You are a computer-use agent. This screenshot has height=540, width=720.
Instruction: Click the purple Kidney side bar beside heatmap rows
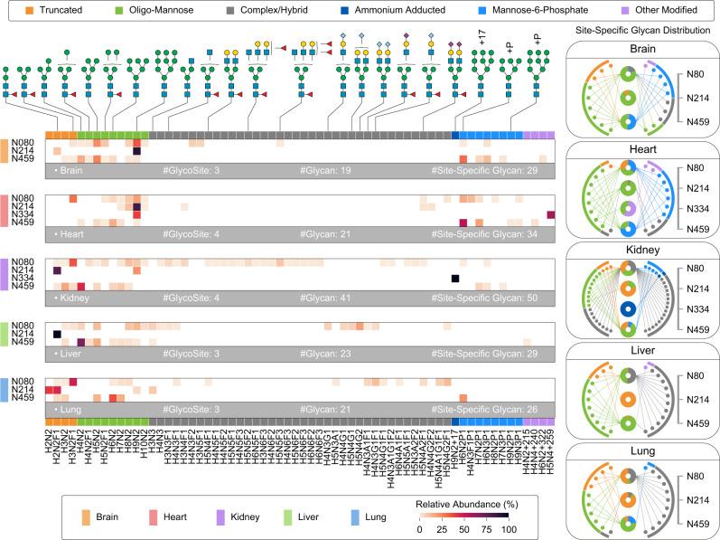4,274
